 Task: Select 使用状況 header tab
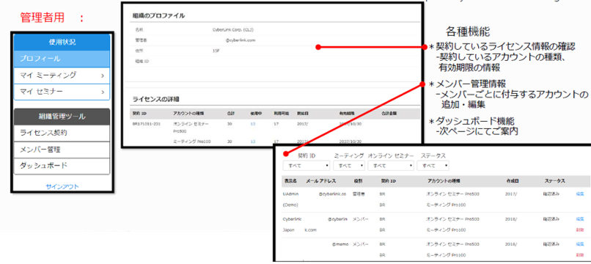tap(62, 43)
